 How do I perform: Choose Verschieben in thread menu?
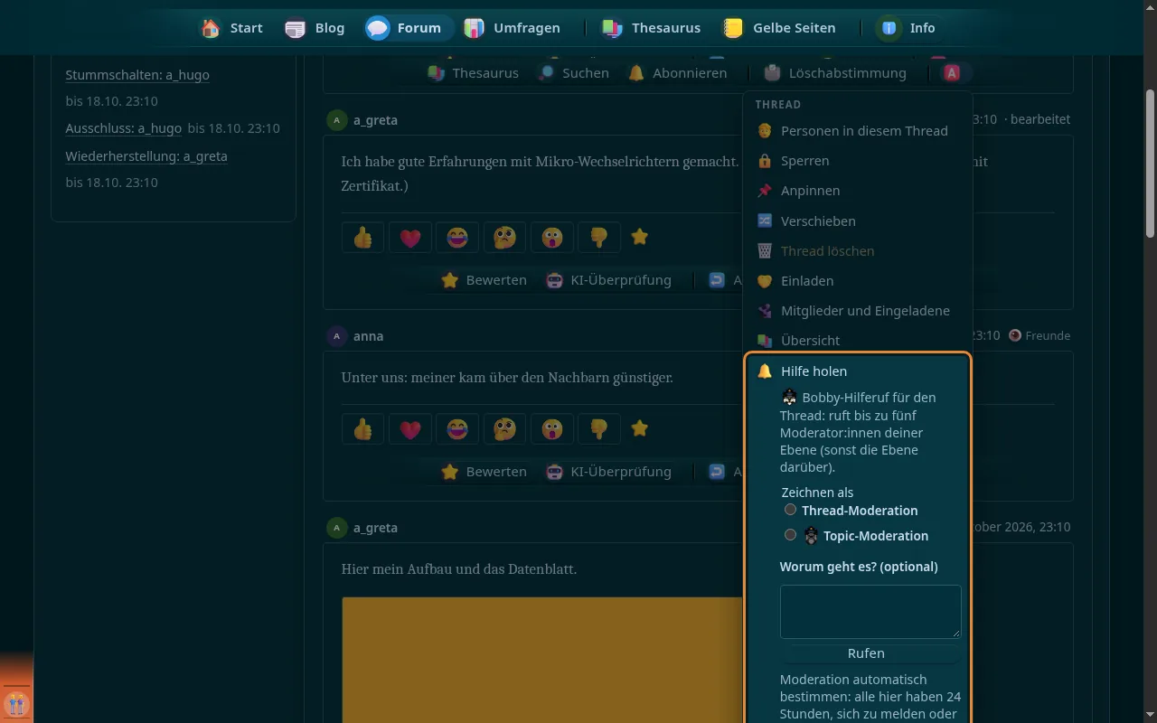[x=857, y=221]
